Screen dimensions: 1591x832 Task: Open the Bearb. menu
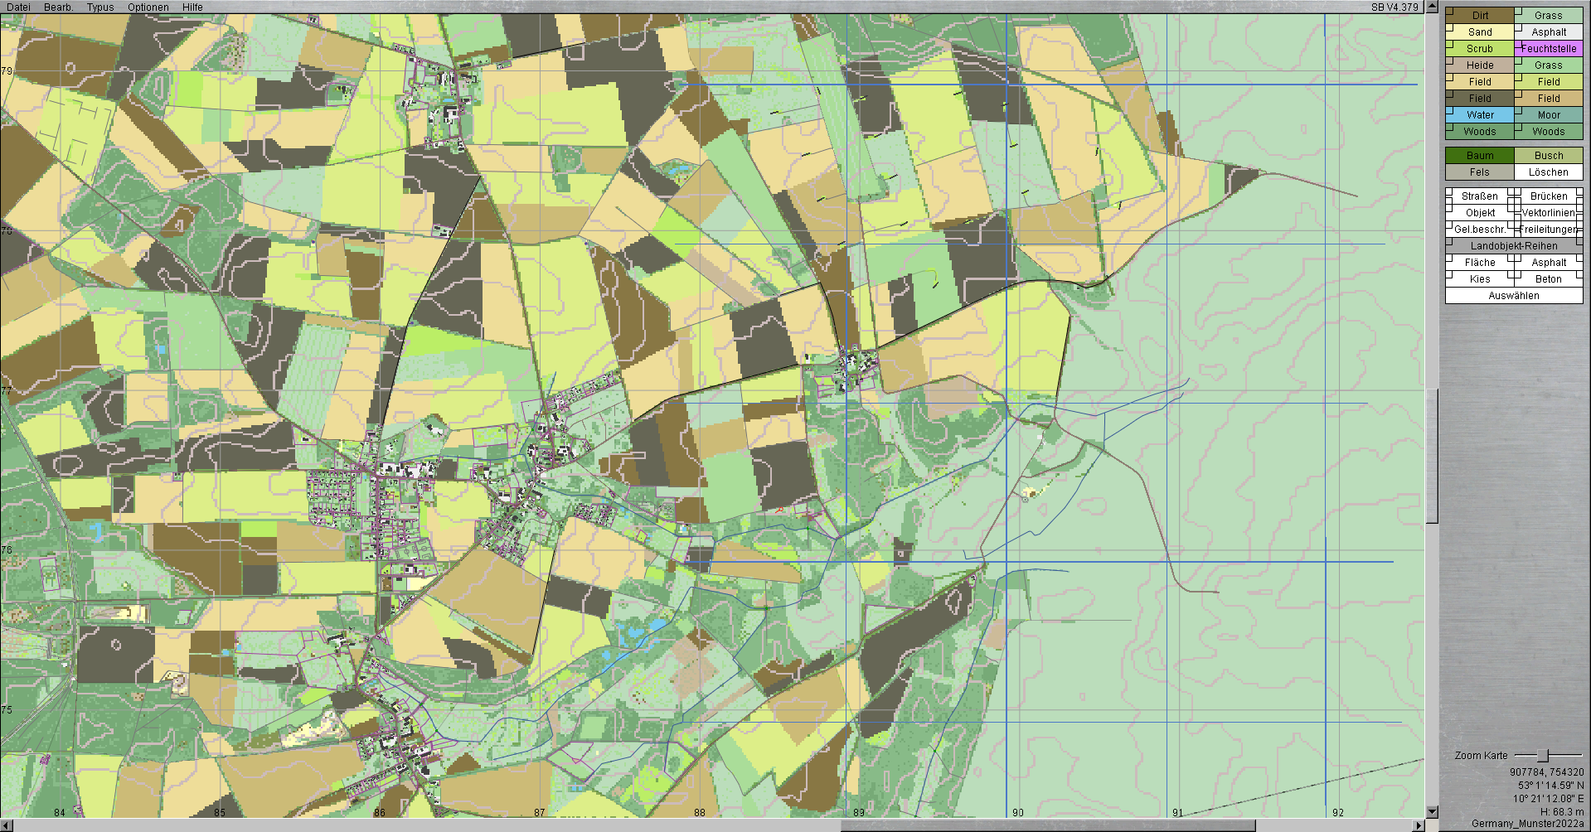[58, 7]
